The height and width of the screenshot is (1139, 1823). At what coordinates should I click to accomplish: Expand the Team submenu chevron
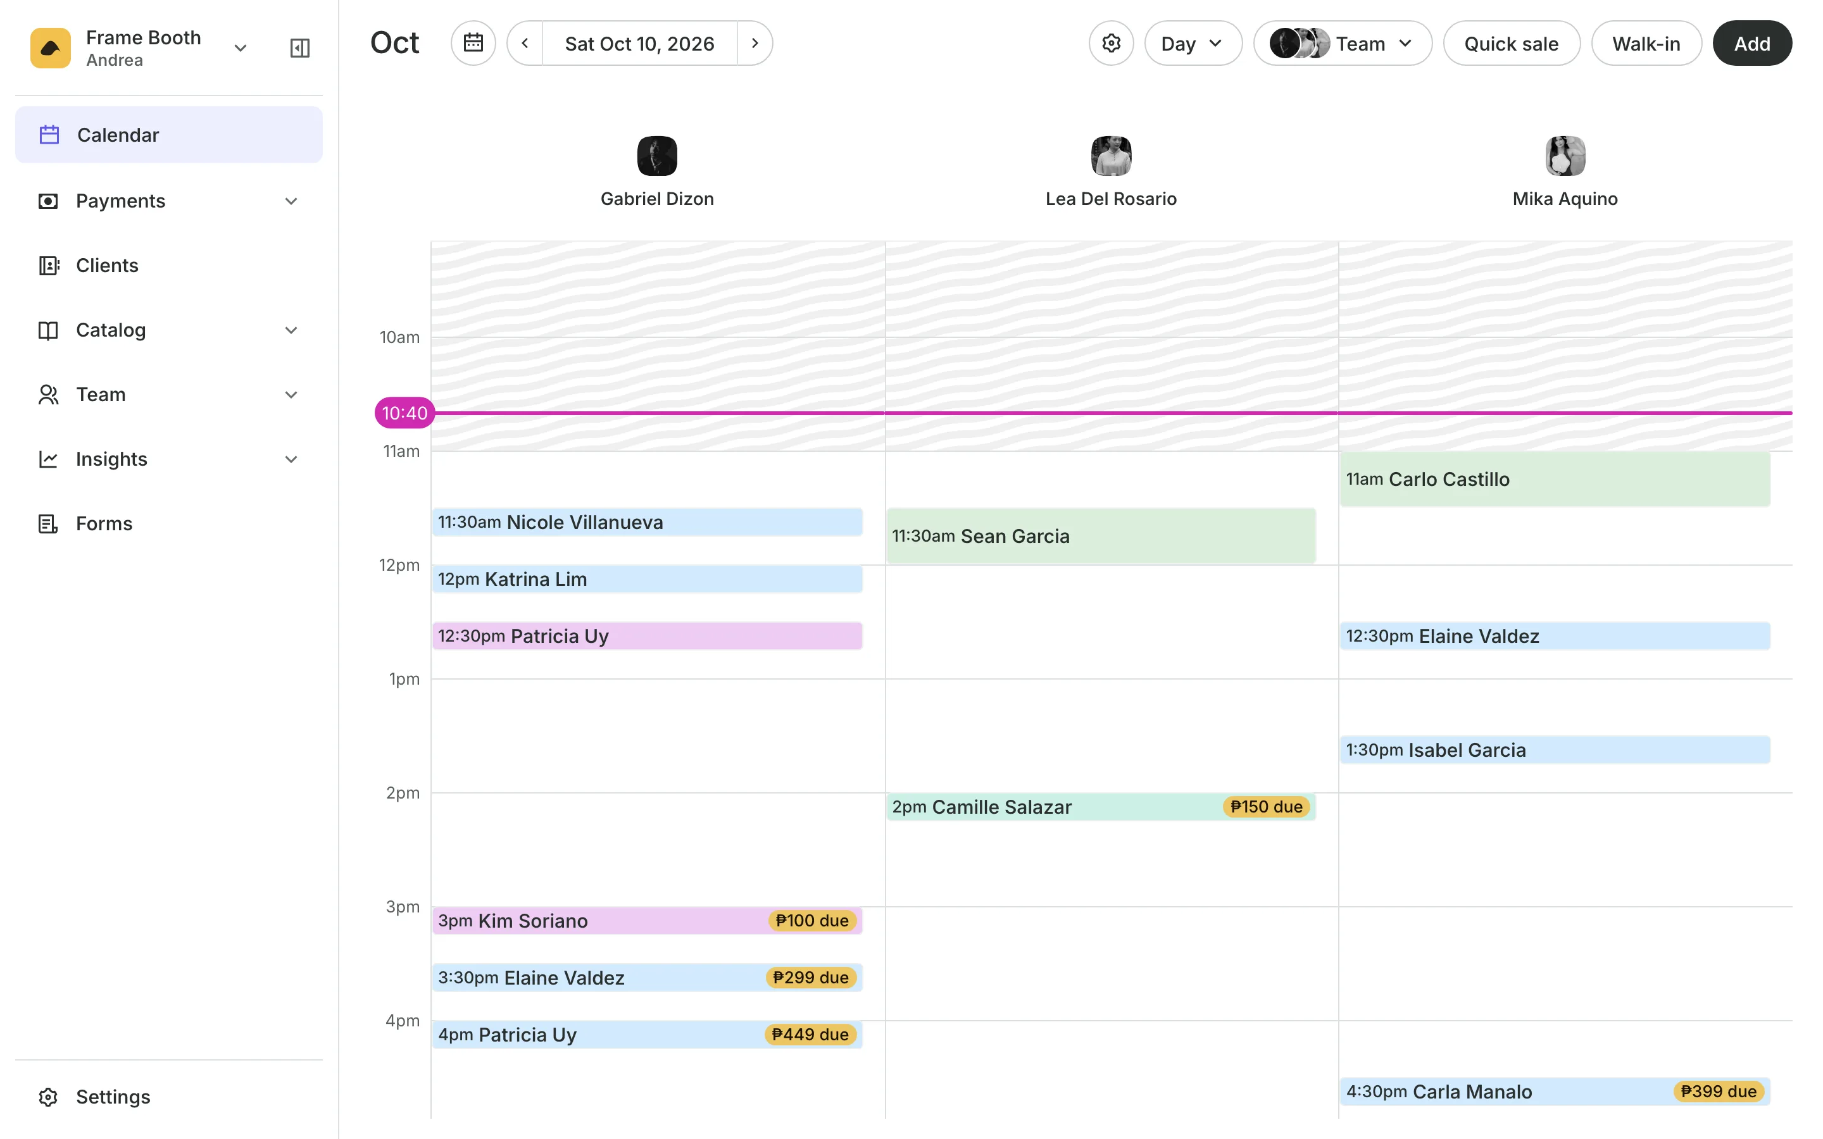coord(292,395)
